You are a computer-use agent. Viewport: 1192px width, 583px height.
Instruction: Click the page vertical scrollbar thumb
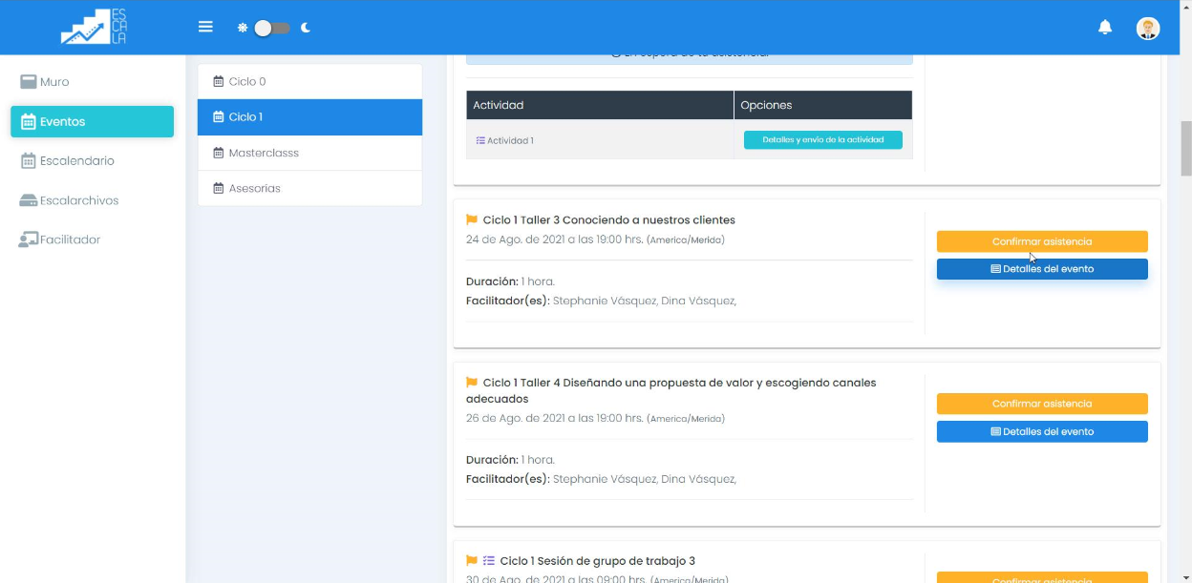tap(1186, 148)
